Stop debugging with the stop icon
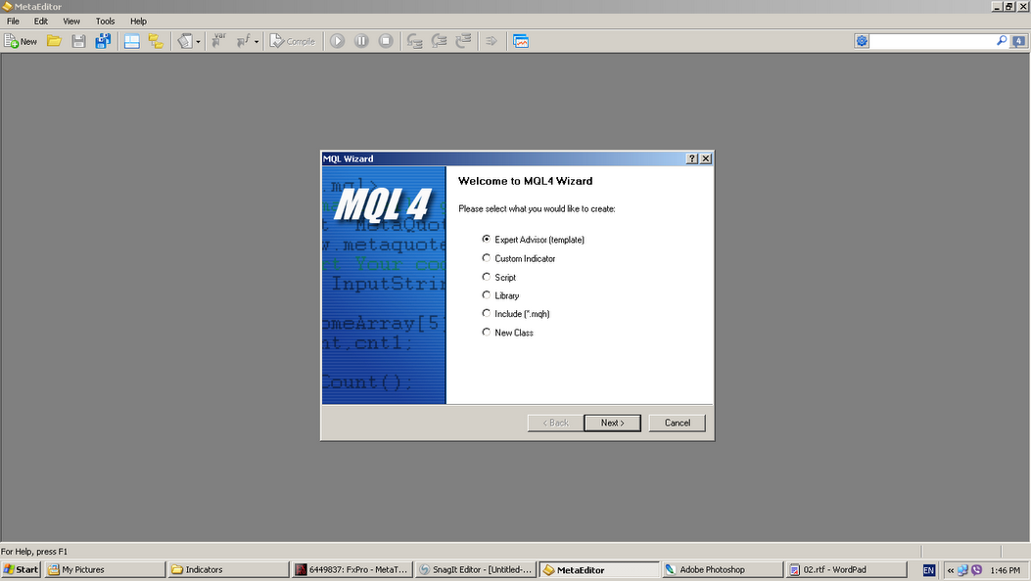The image size is (1031, 581). [386, 41]
